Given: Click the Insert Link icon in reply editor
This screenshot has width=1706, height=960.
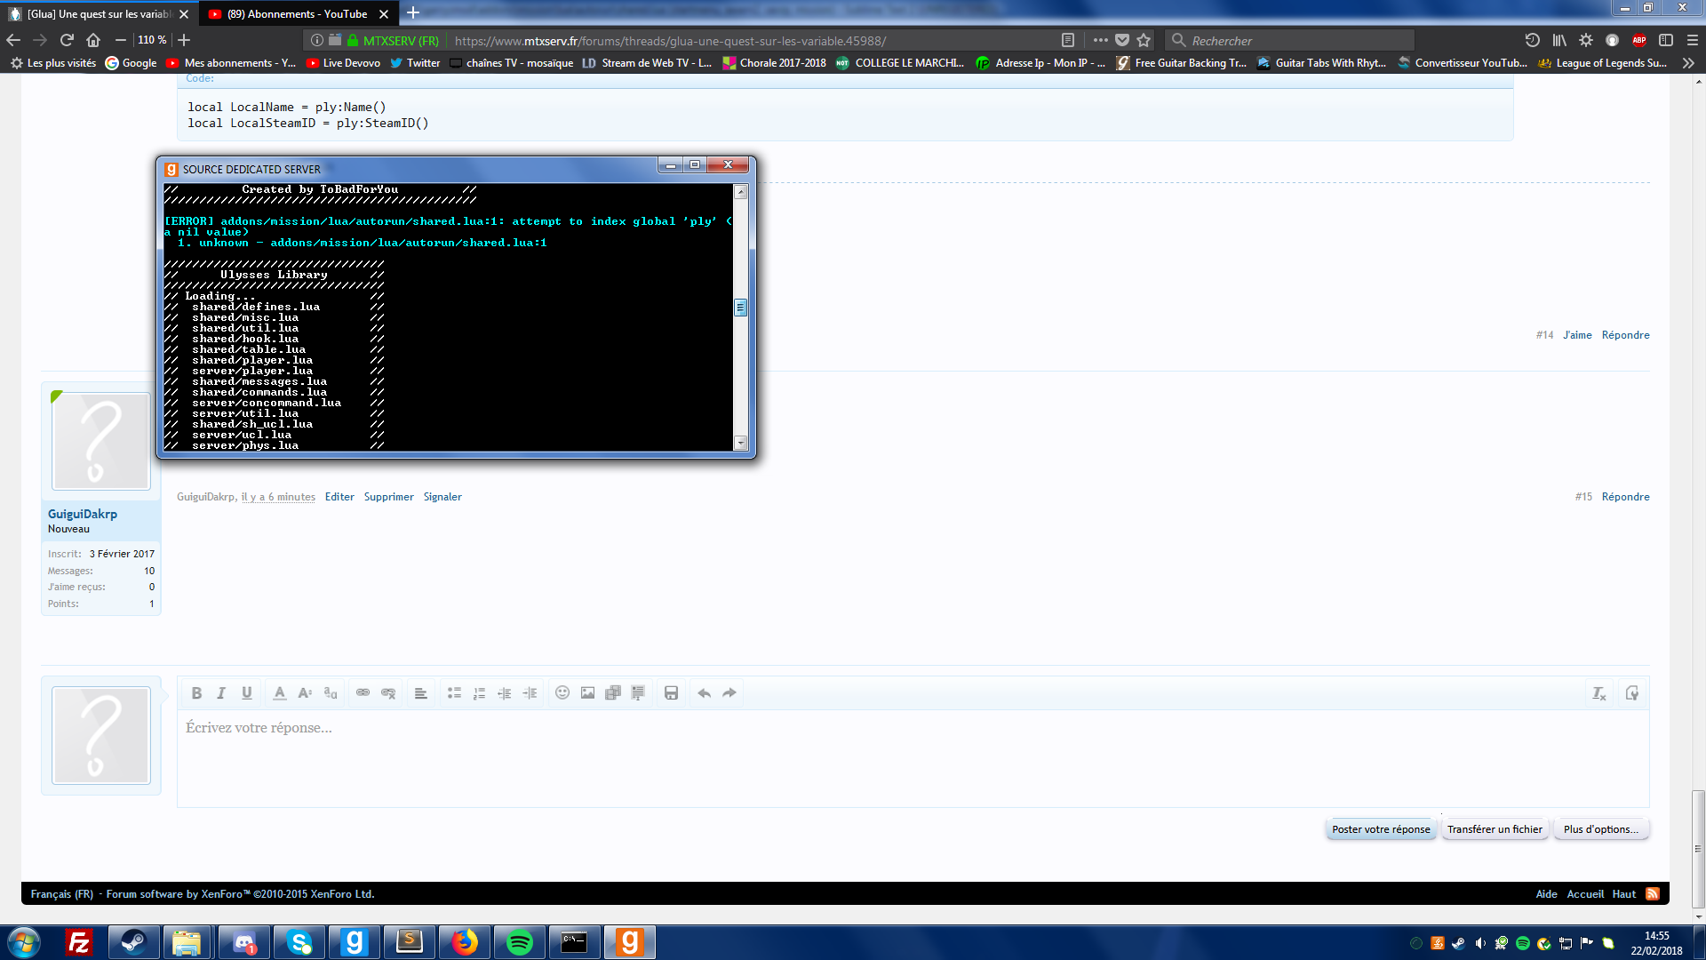Looking at the screenshot, I should point(363,692).
